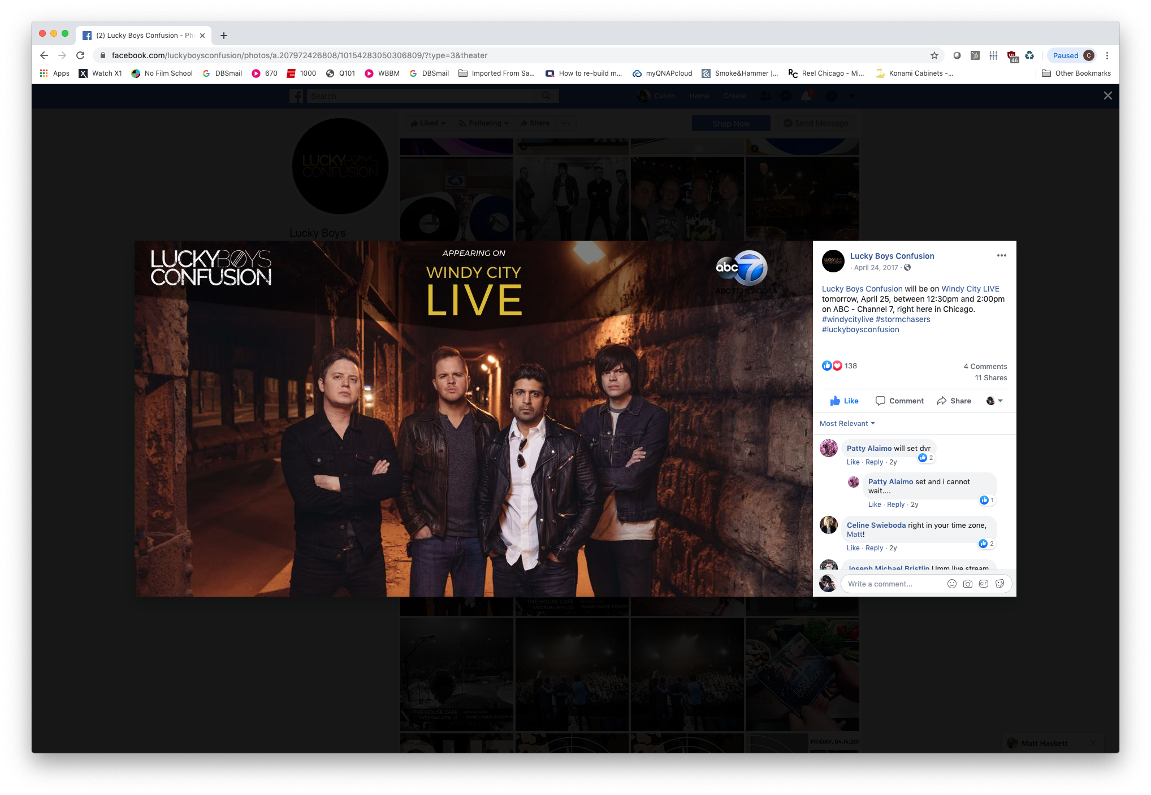This screenshot has width=1151, height=795.
Task: Open the comment-as profile selector dropdown
Action: 994,401
